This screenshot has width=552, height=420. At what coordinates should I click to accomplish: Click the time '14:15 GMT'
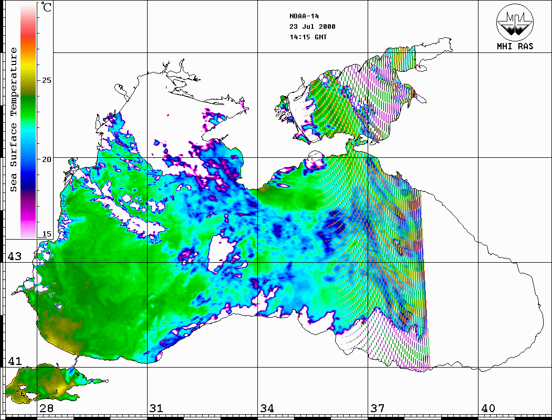tap(308, 37)
